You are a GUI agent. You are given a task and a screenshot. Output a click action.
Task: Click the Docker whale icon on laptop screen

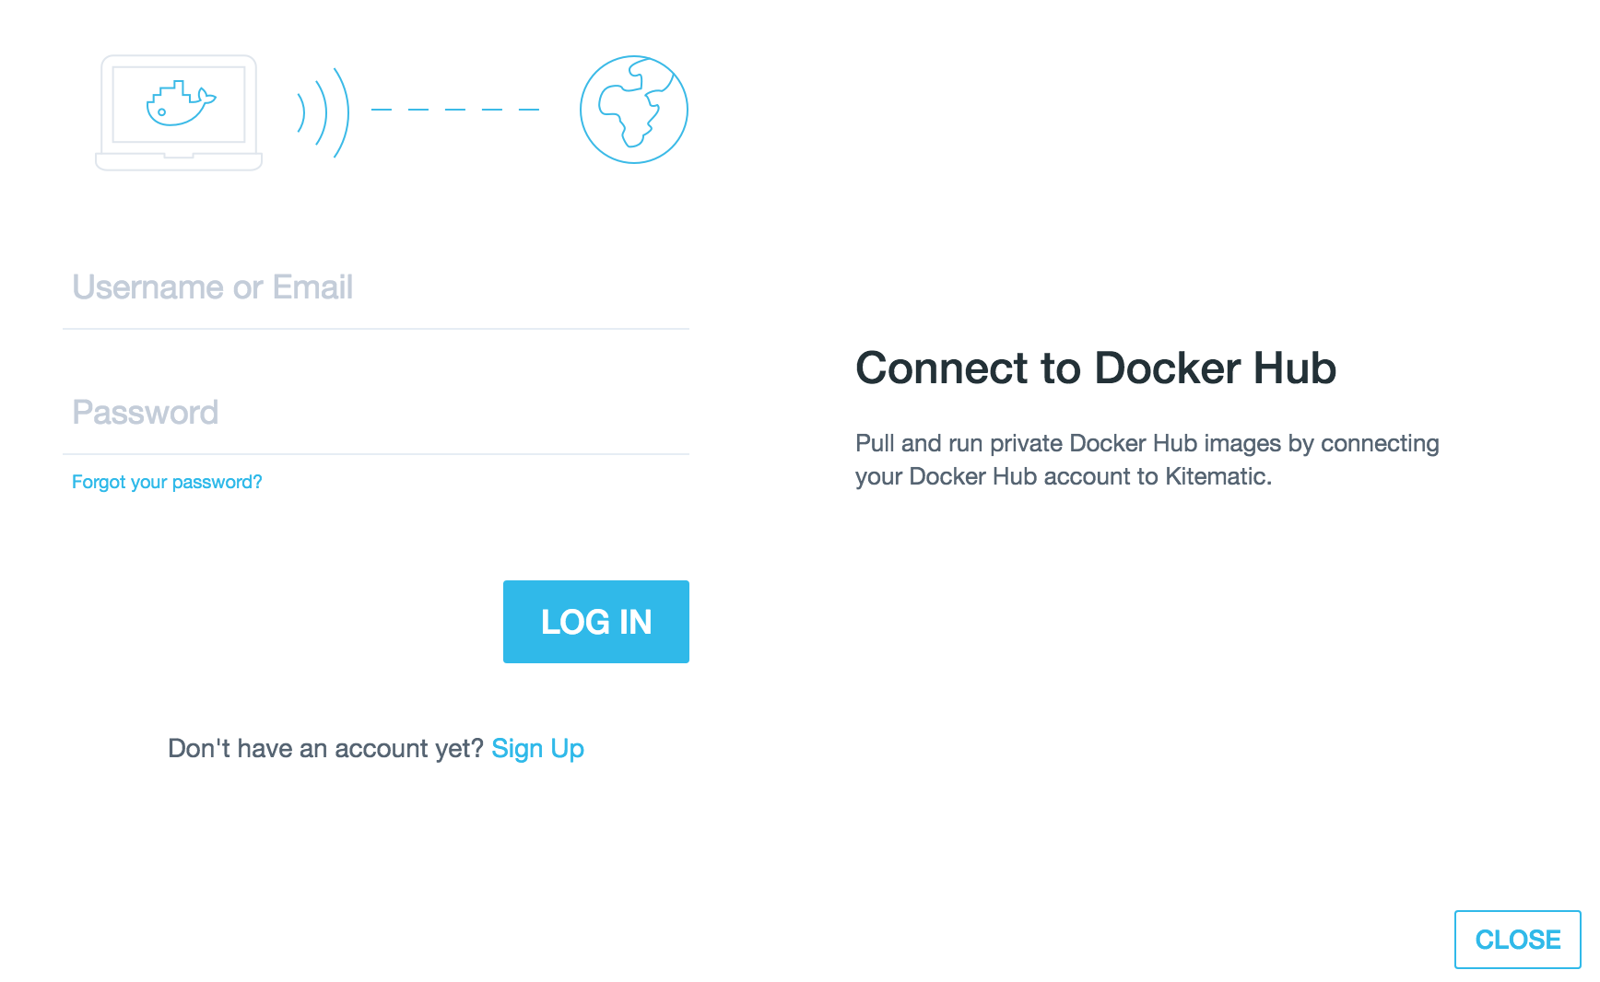pos(181,103)
